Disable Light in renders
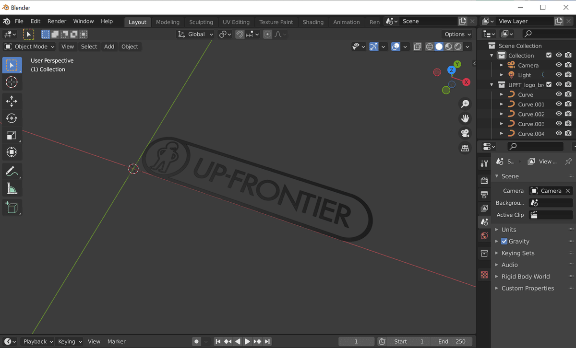The image size is (576, 348). click(x=568, y=75)
